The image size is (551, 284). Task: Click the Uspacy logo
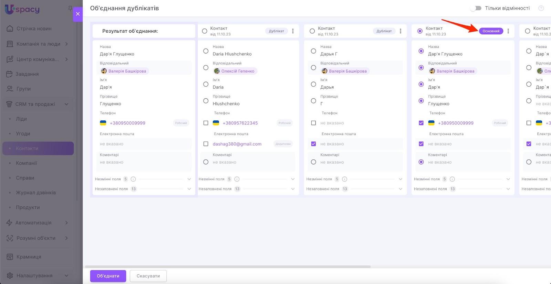22,9
